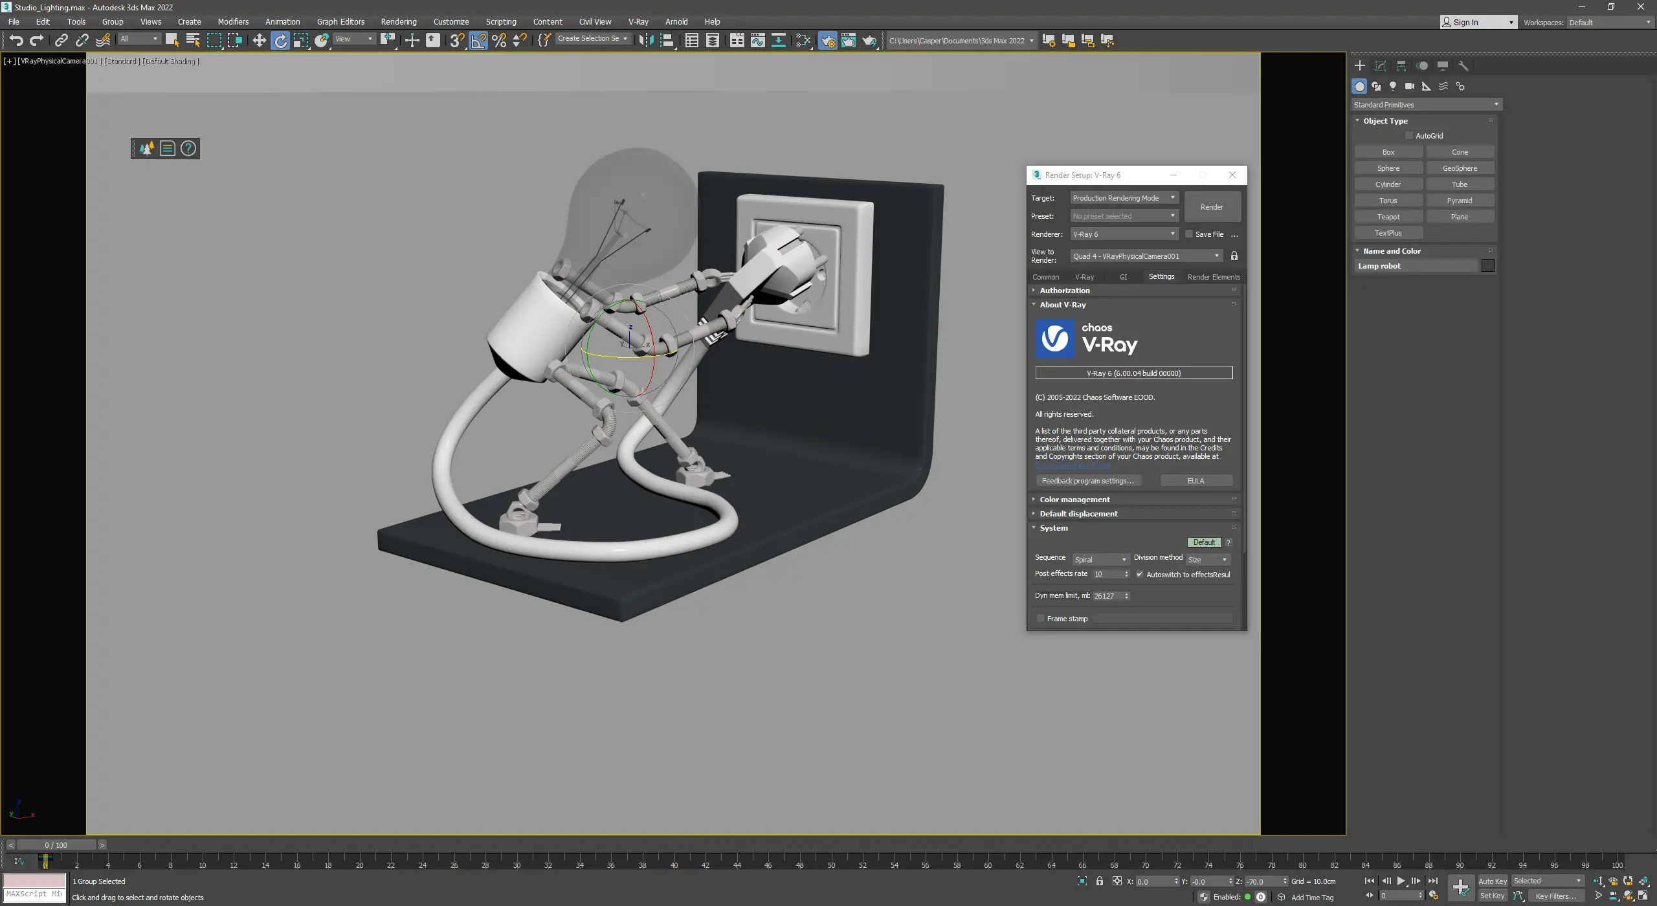This screenshot has height=906, width=1657.
Task: Click the object color swatch
Action: click(x=1488, y=266)
